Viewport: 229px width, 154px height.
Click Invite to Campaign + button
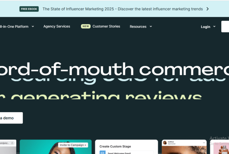click(x=73, y=145)
